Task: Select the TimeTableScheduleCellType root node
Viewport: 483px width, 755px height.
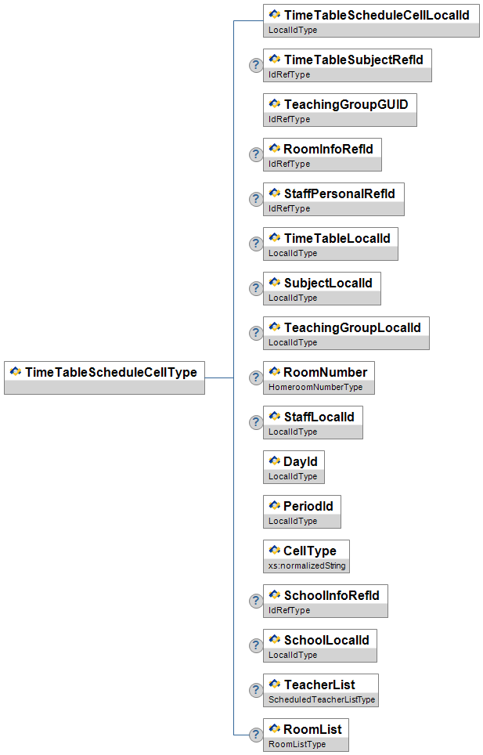Action: click(104, 373)
